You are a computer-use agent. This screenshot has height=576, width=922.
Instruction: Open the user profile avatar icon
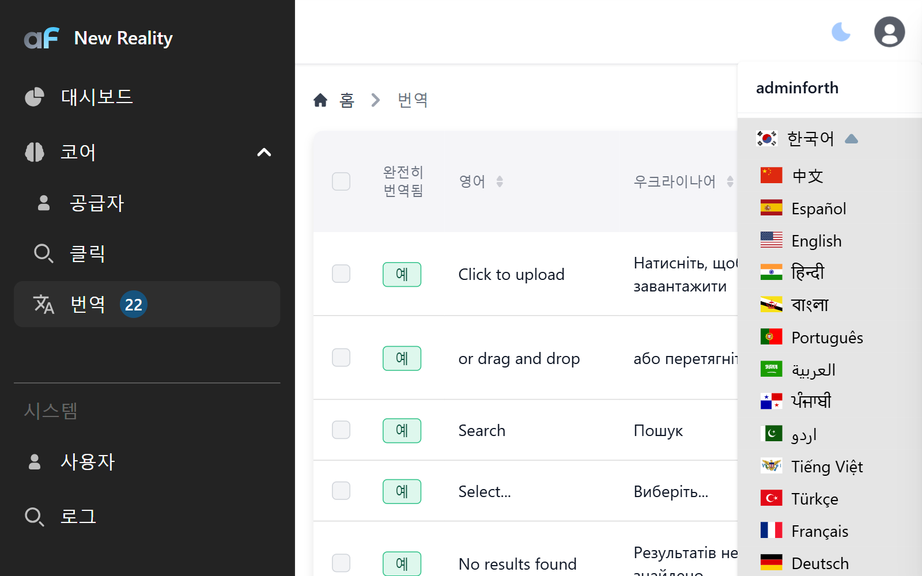click(x=889, y=32)
